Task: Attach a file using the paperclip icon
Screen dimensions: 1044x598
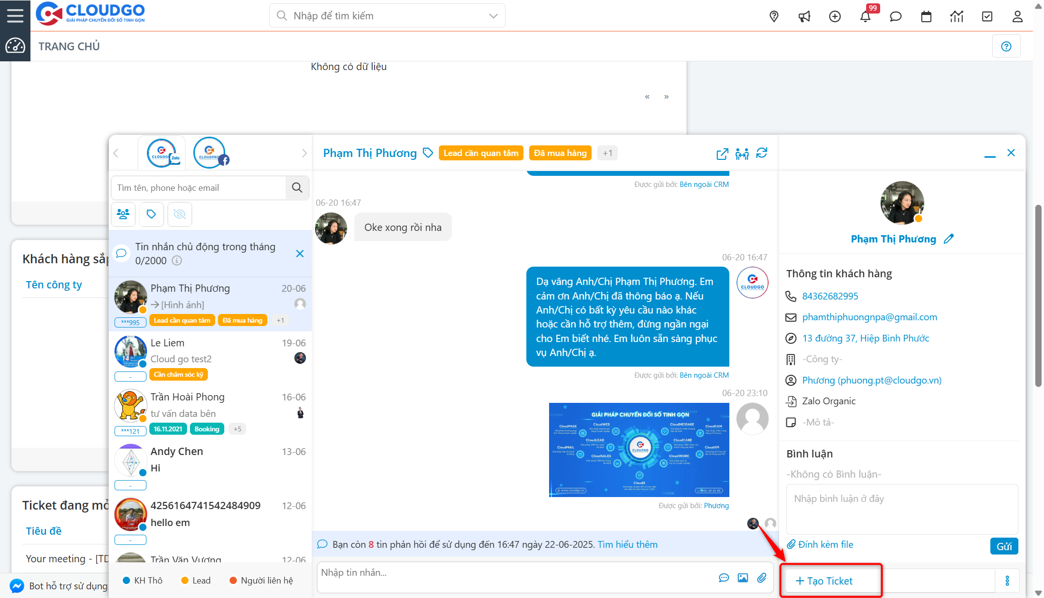Action: click(x=763, y=578)
